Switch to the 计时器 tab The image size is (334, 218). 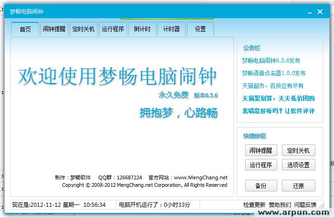click(171, 29)
